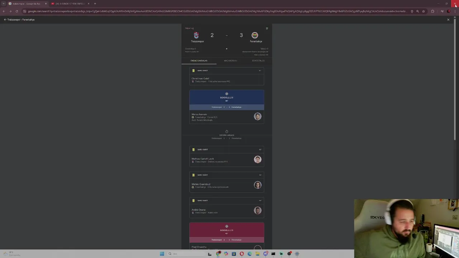Click the Fenerbahçe team name in header
Image resolution: width=459 pixels, height=258 pixels.
tap(256, 41)
